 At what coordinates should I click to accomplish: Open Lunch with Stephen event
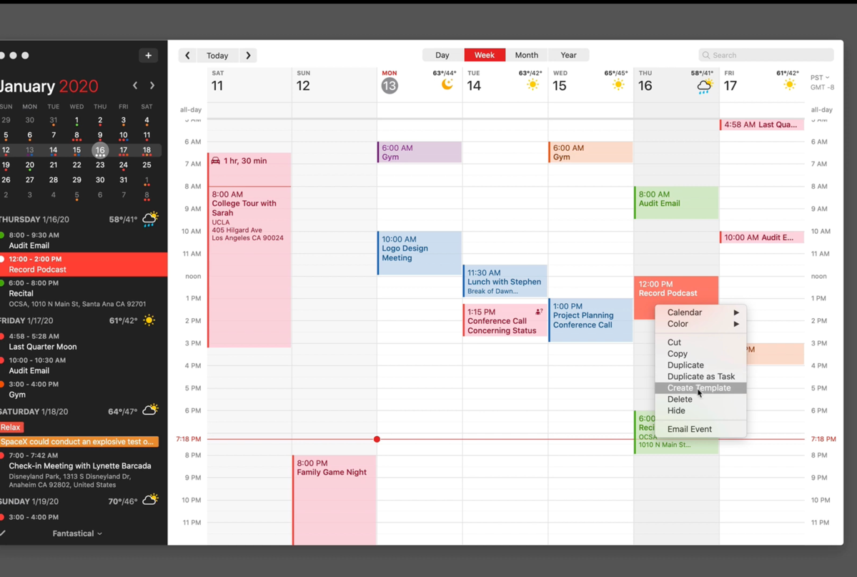[505, 281]
